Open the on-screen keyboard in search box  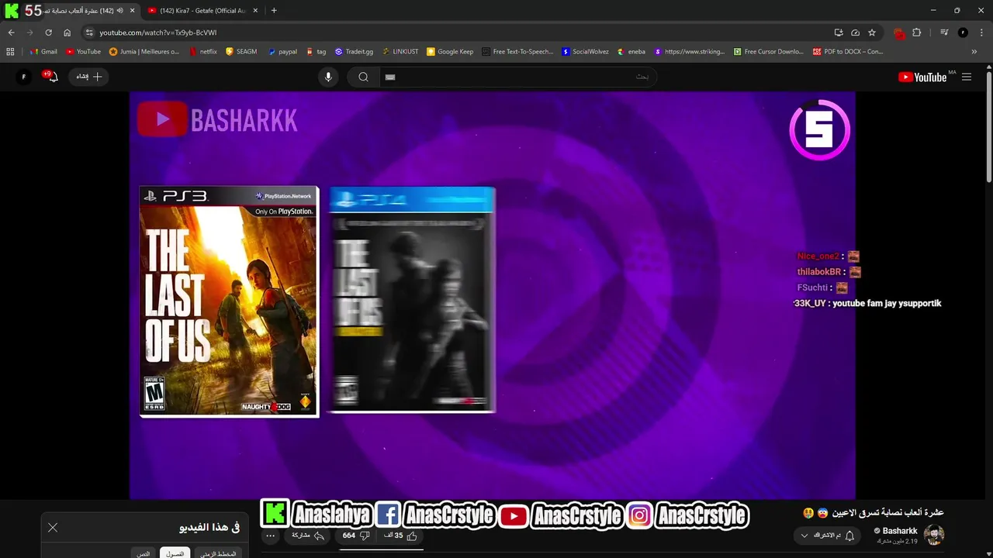click(390, 77)
